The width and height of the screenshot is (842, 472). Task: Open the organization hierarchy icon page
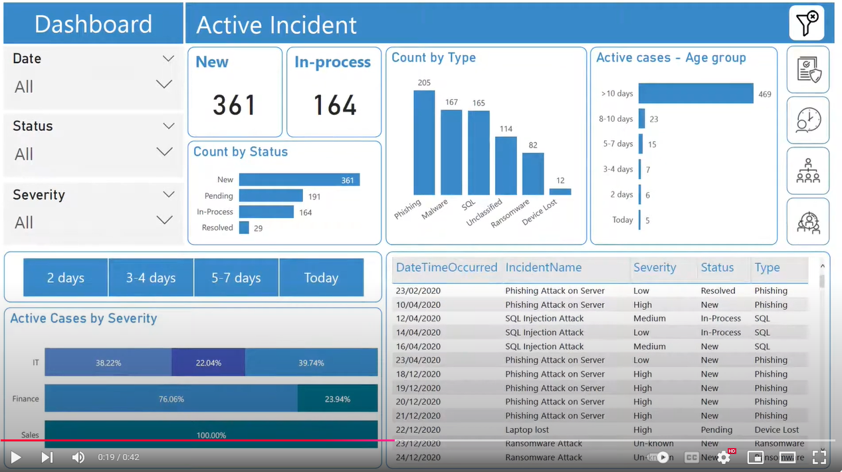(x=807, y=171)
